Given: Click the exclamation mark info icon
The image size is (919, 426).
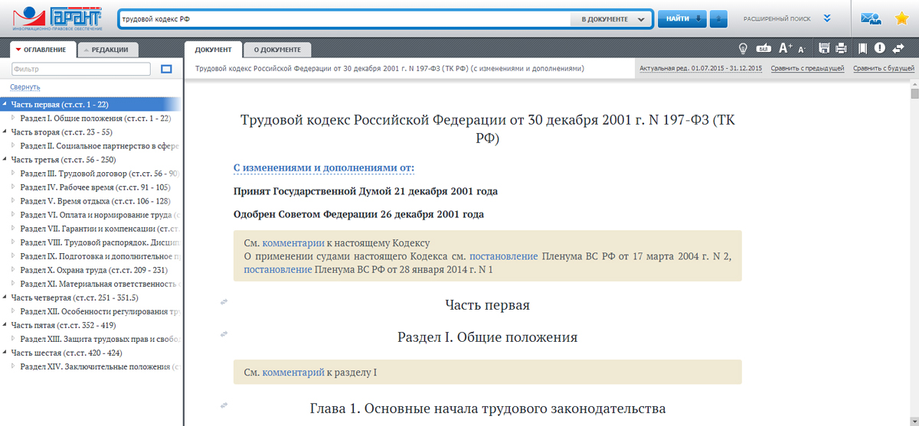Looking at the screenshot, I should tap(880, 48).
